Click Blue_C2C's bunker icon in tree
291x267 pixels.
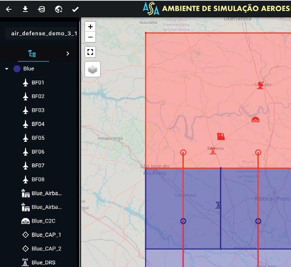point(26,221)
